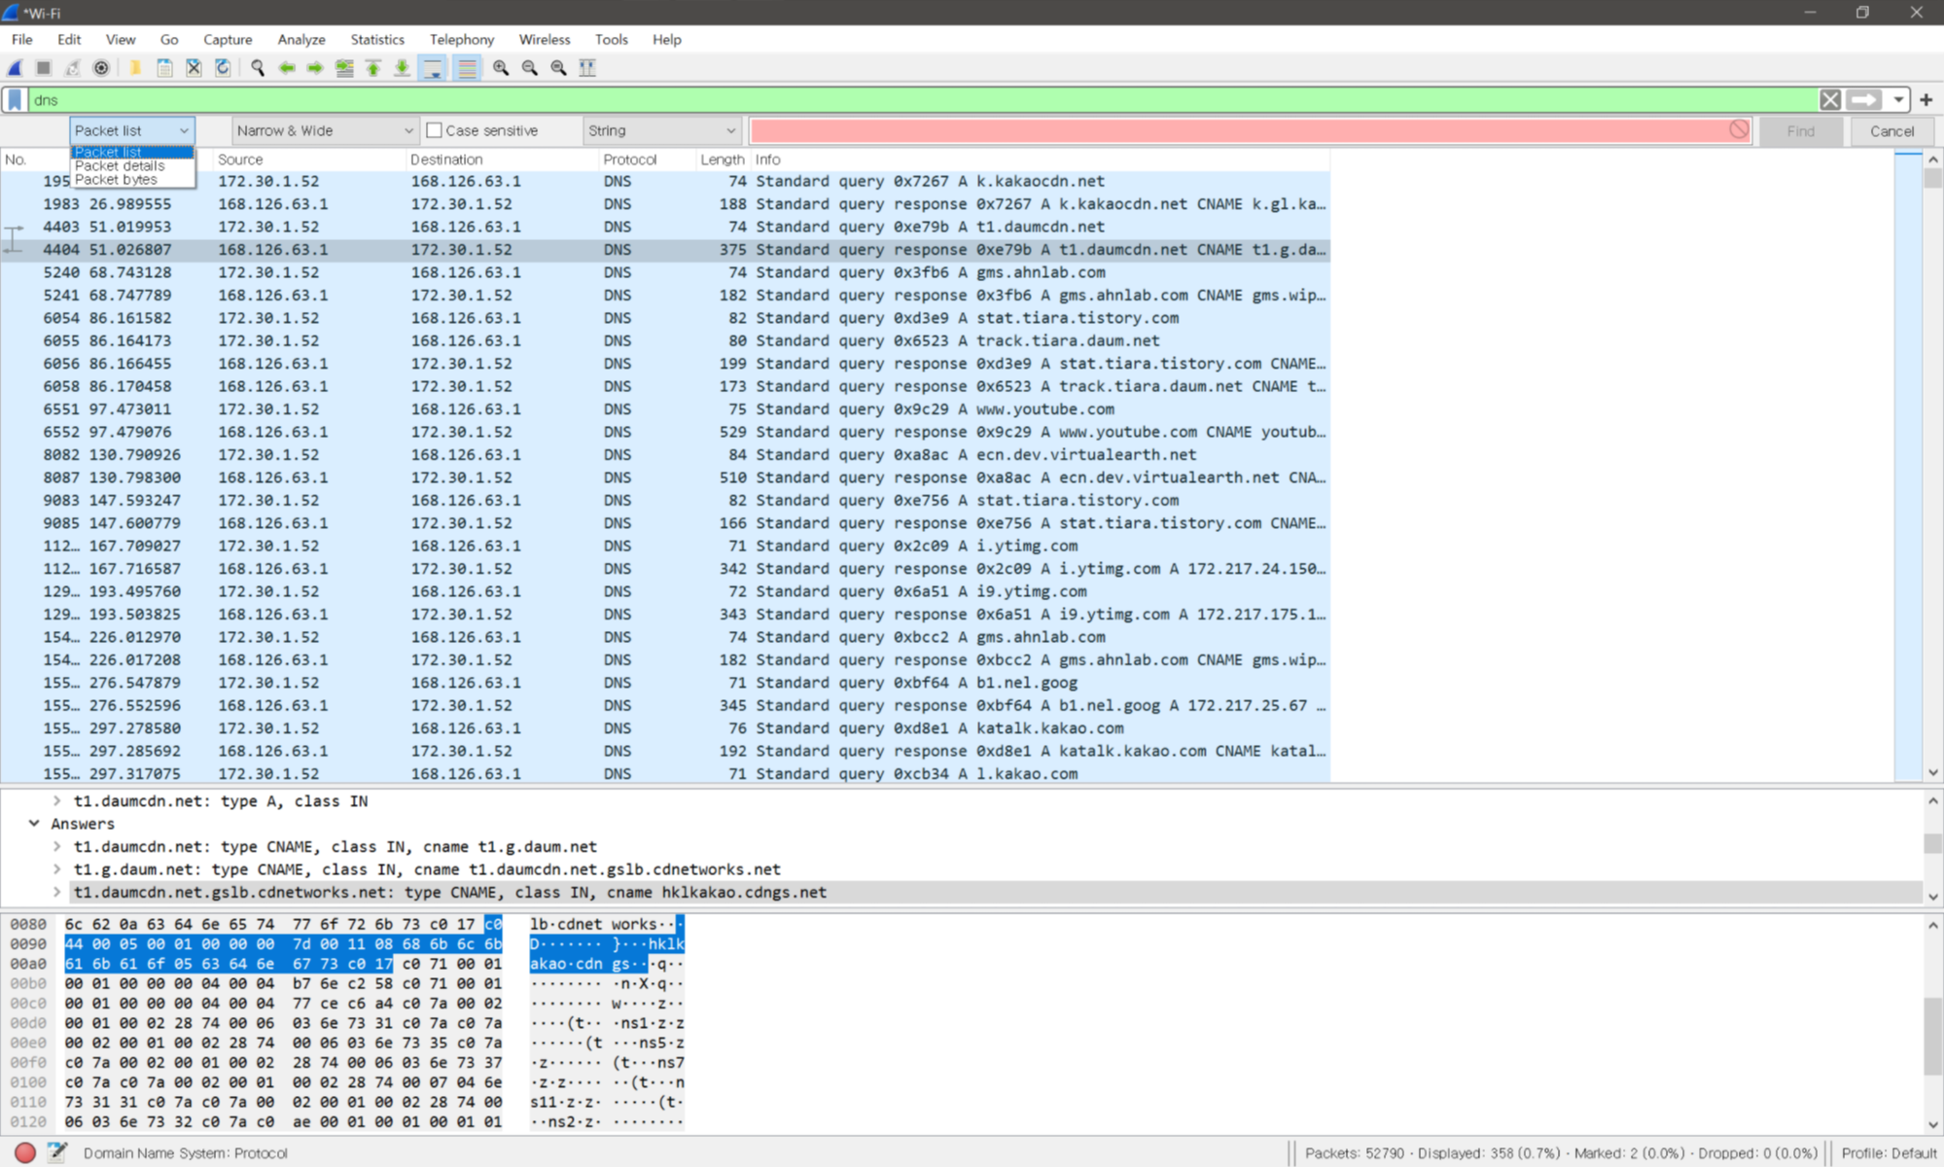Click the packet bytes pane scrollbar thumb
Screen dimensions: 1944x1167
[1932, 1036]
